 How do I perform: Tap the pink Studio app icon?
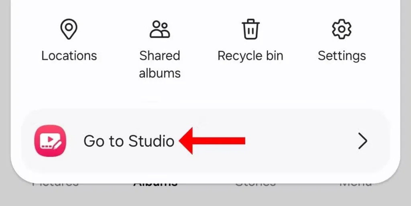[50, 141]
